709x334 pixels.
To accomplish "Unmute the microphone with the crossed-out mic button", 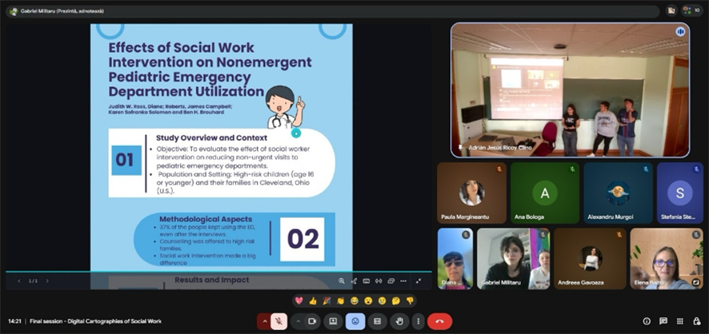I will click(279, 321).
